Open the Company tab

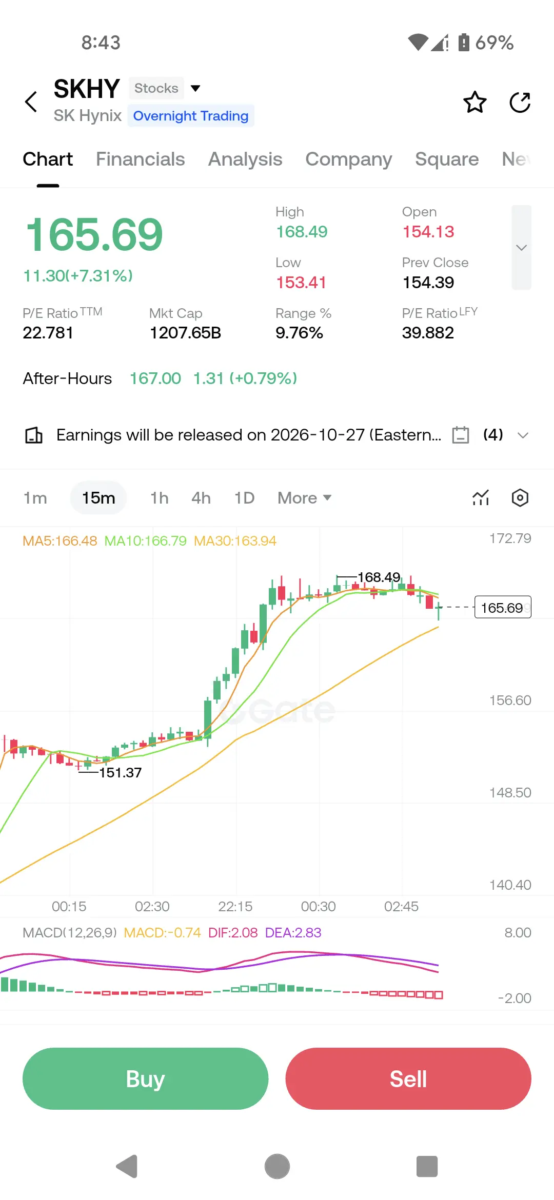click(349, 159)
